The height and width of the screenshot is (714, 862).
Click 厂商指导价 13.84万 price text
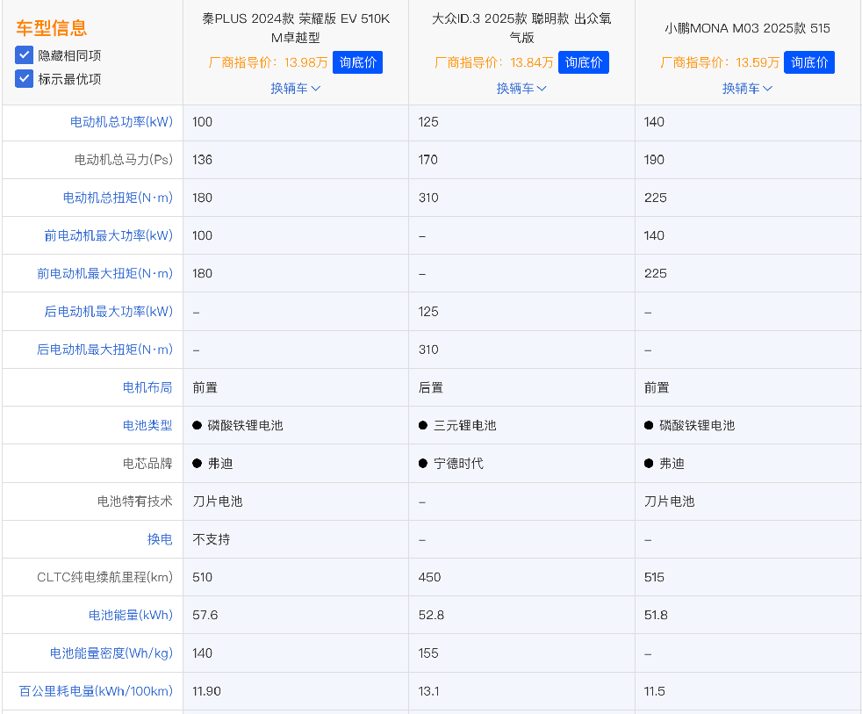[493, 62]
